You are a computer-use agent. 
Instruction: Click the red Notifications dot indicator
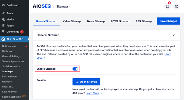pyautogui.click(x=26, y=46)
